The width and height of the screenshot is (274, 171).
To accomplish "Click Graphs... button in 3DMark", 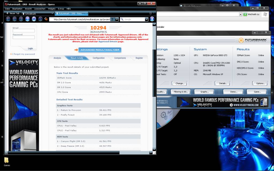I will click(204, 92).
